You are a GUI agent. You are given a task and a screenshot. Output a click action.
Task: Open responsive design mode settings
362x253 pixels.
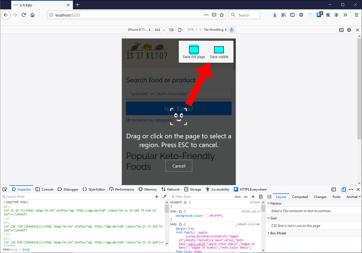(349, 30)
